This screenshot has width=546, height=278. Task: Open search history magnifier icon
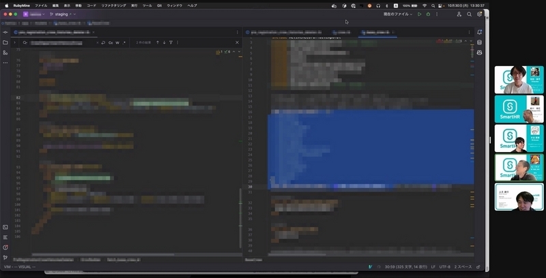point(25,43)
